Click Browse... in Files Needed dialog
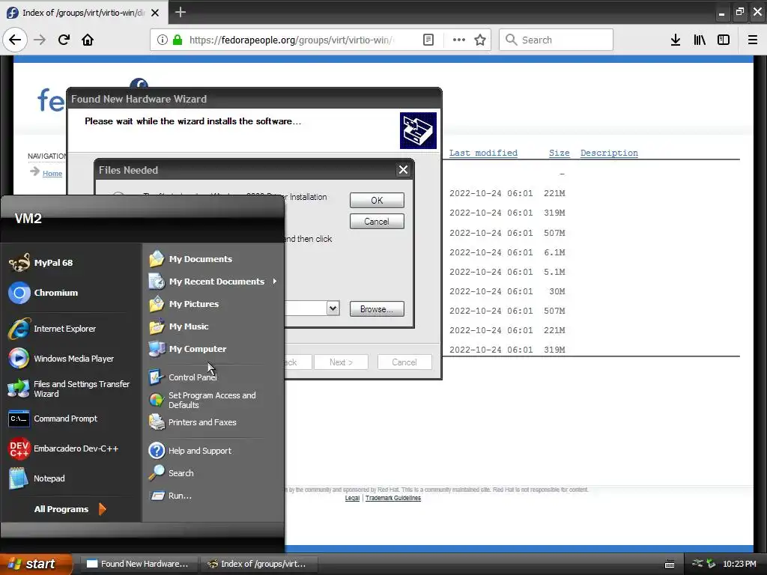The height and width of the screenshot is (575, 767). click(x=377, y=309)
